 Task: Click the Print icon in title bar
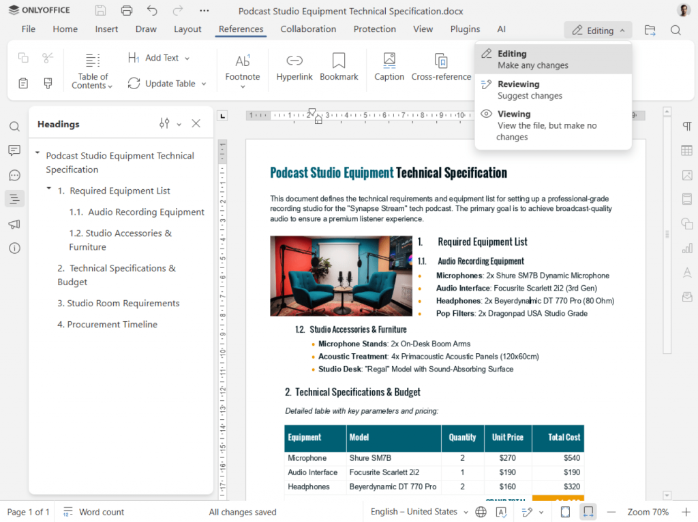126,11
